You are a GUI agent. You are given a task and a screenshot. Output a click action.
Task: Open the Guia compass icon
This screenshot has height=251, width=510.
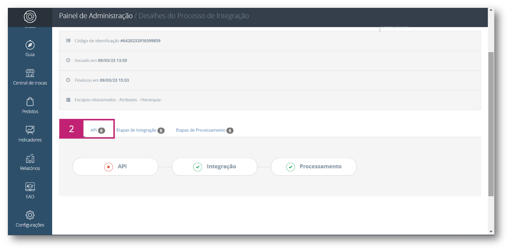[x=30, y=45]
